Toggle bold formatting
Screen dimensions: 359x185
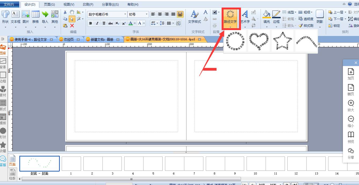(91, 23)
